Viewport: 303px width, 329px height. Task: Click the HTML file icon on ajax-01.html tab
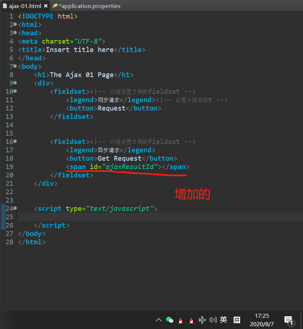[x=5, y=6]
